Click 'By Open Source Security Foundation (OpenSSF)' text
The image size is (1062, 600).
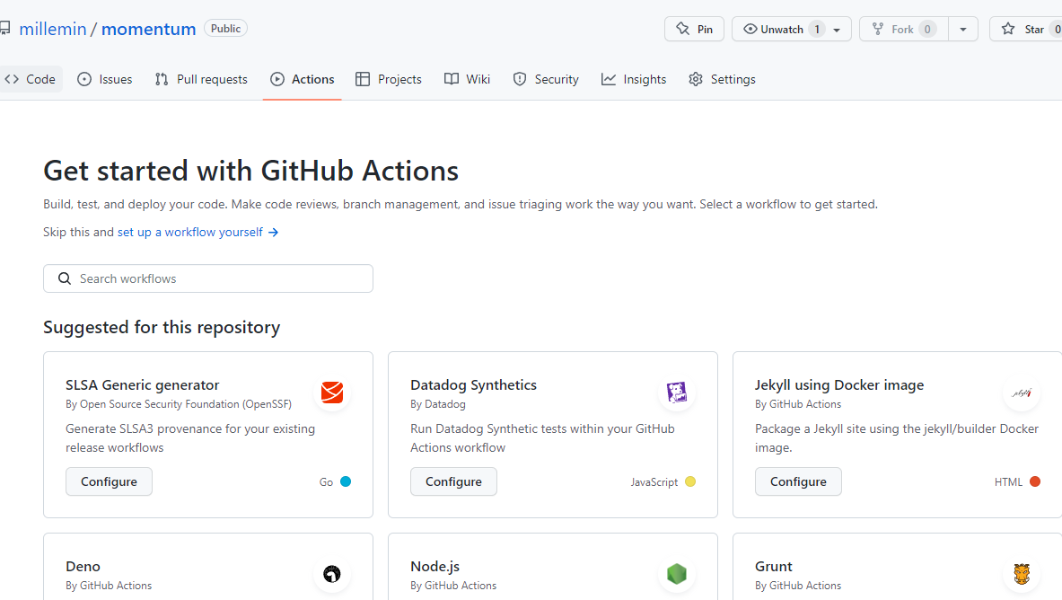coord(179,404)
